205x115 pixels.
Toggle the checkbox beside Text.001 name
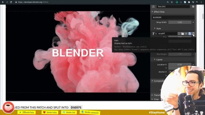click(193, 6)
